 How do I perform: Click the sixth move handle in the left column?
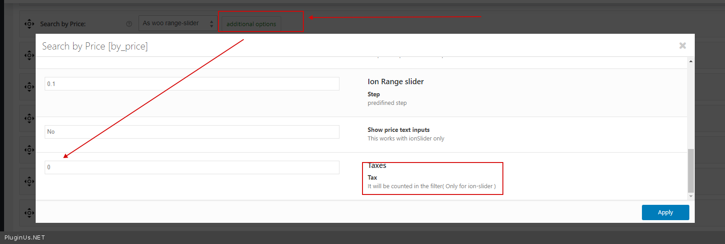(x=29, y=181)
